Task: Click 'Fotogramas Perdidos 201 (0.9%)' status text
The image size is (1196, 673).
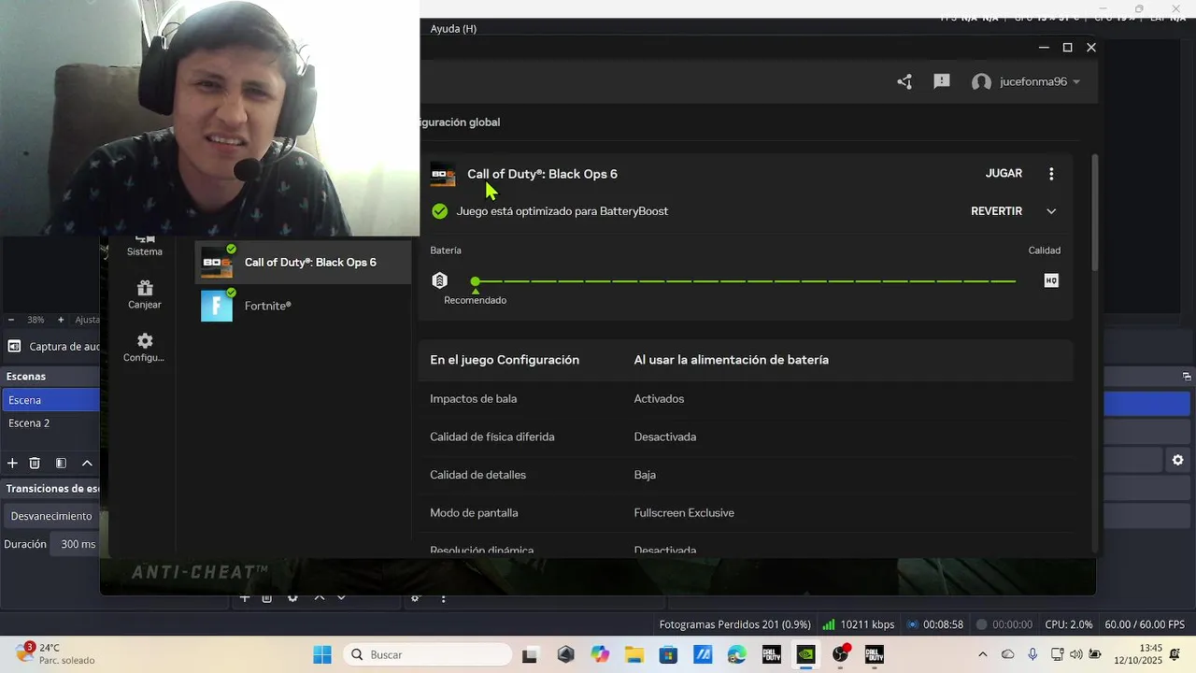Action: pos(734,624)
